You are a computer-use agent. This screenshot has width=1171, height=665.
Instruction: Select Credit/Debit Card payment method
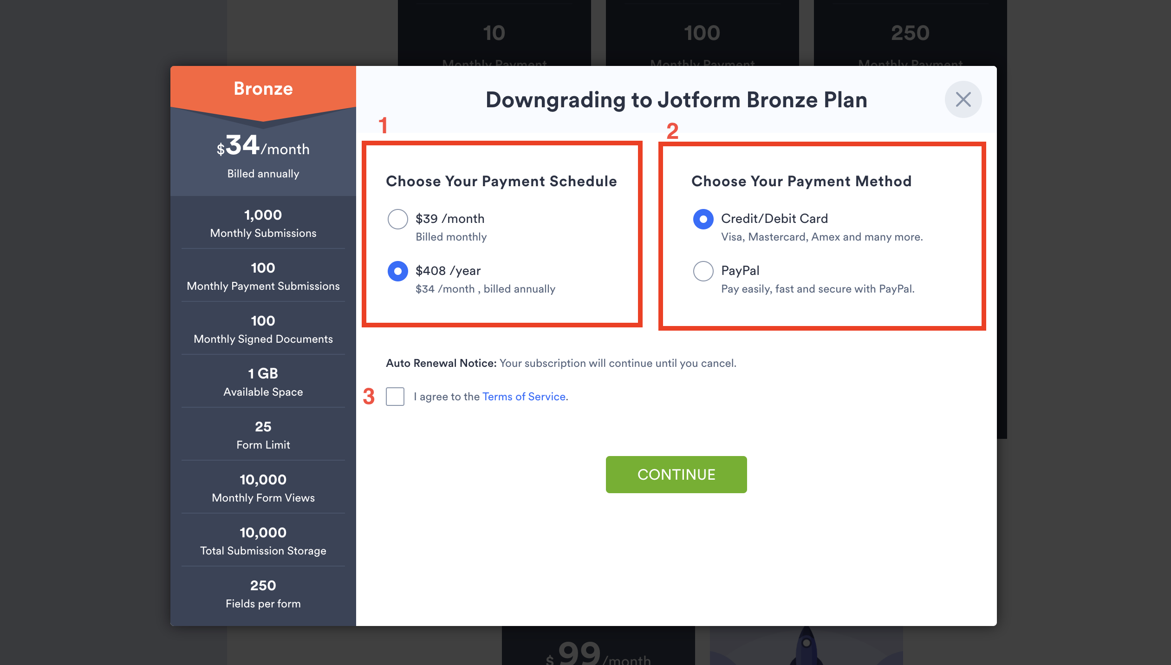(703, 219)
